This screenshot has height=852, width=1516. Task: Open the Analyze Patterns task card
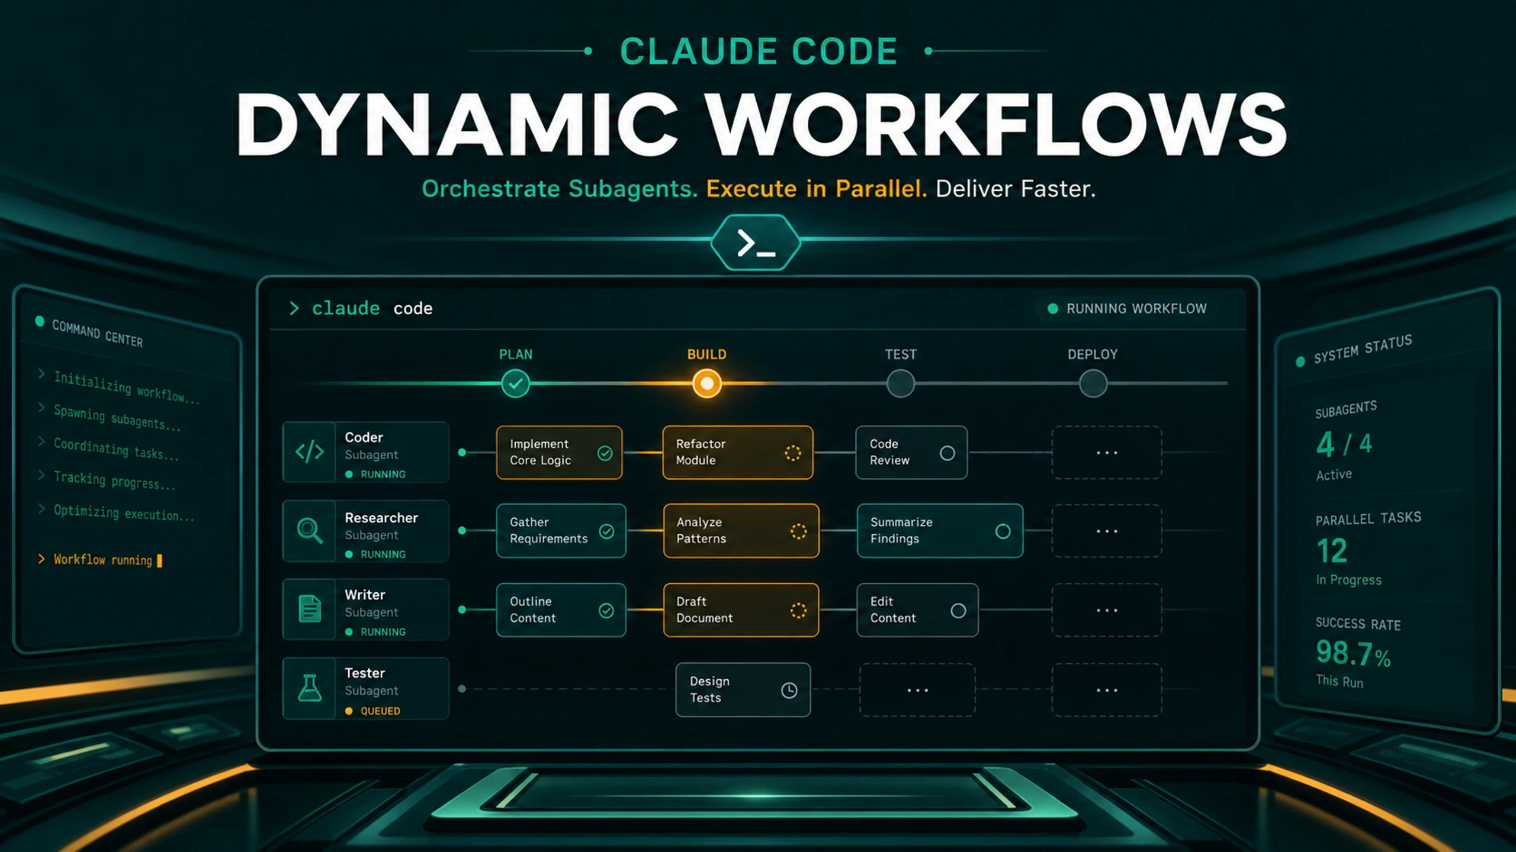741,531
